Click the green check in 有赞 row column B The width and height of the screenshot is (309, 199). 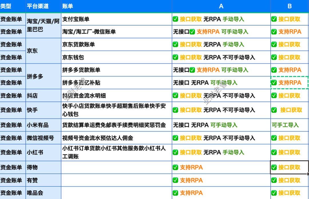click(x=274, y=180)
